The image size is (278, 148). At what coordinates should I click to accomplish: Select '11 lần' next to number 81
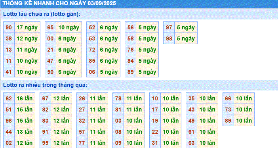tap(134, 110)
